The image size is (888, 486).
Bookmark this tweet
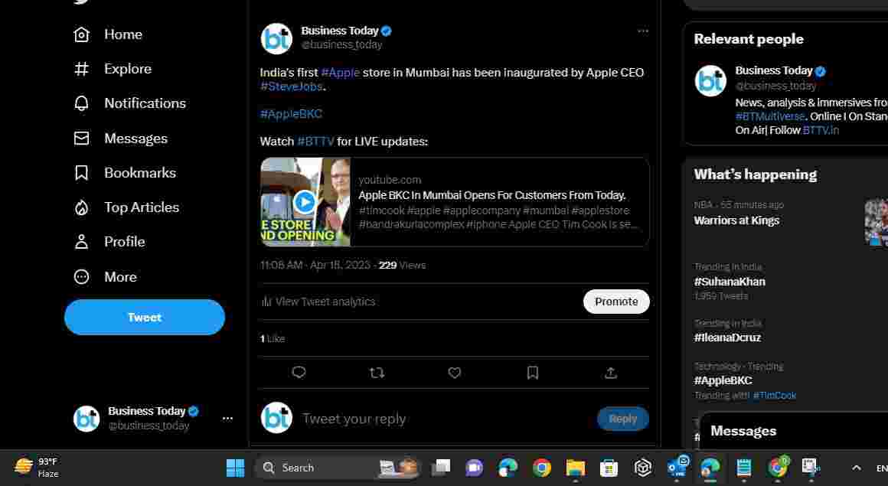pyautogui.click(x=533, y=373)
